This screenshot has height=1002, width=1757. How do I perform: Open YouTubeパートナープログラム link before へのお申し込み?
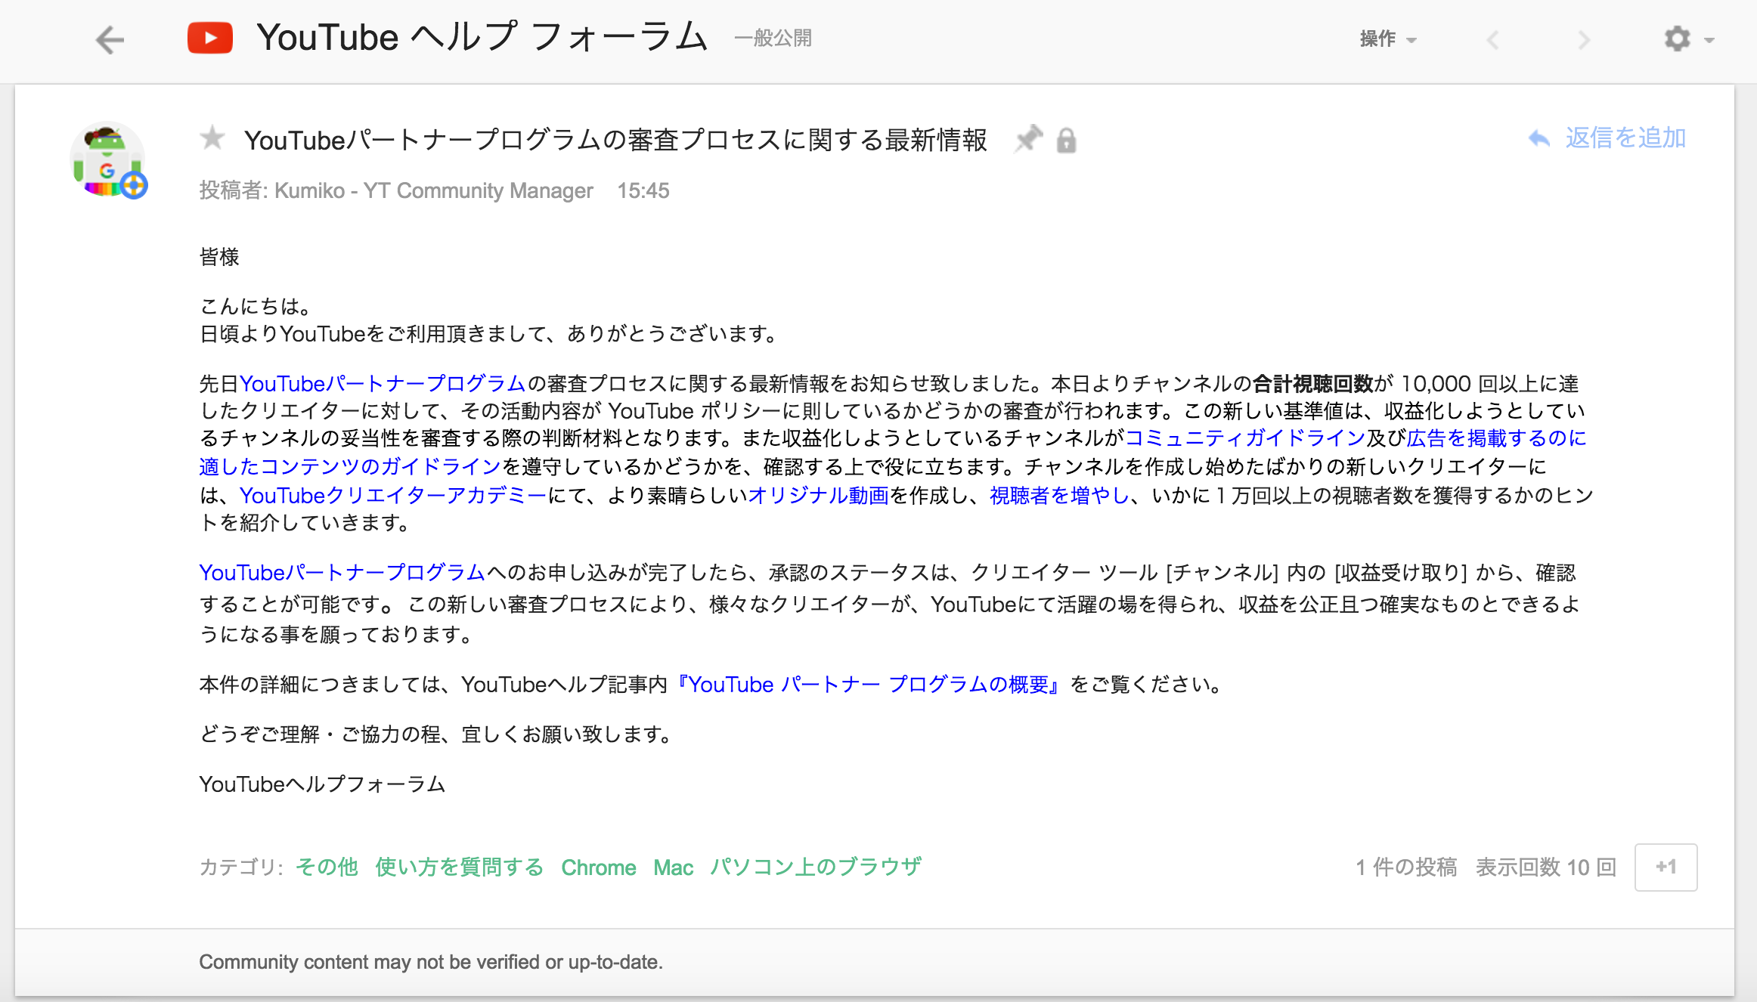tap(342, 573)
